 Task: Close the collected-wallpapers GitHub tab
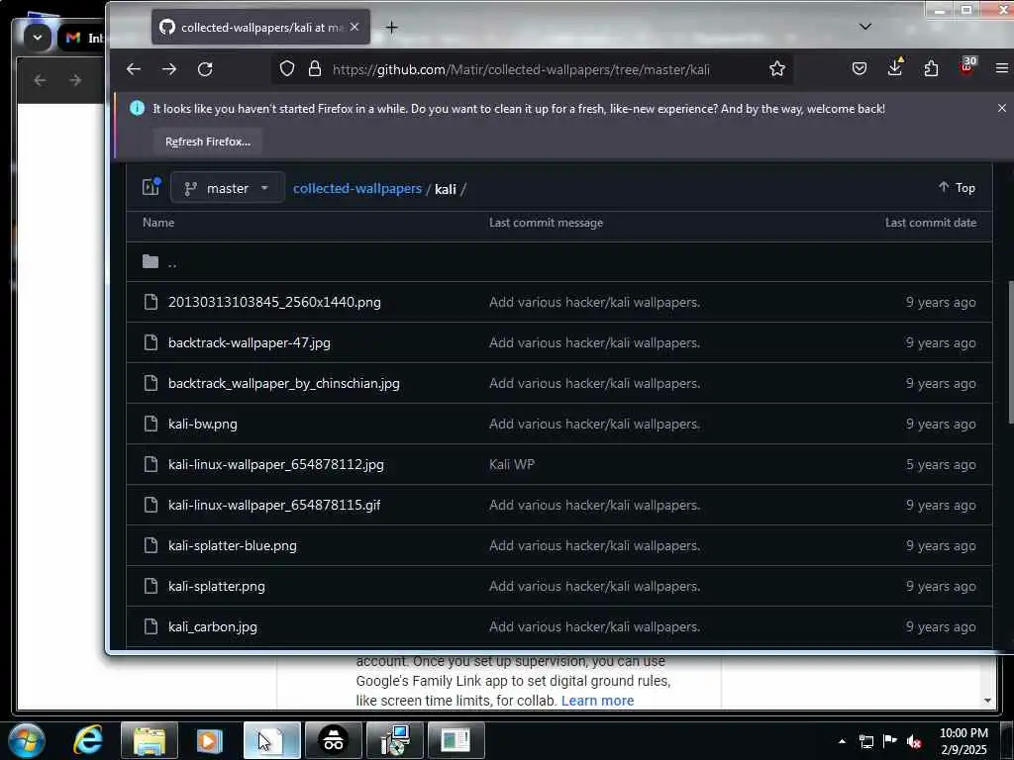pyautogui.click(x=355, y=27)
